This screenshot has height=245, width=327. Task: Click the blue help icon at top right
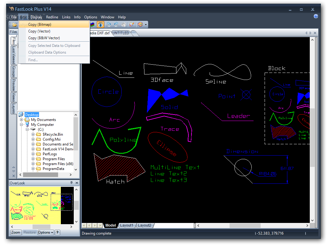pyautogui.click(x=316, y=16)
